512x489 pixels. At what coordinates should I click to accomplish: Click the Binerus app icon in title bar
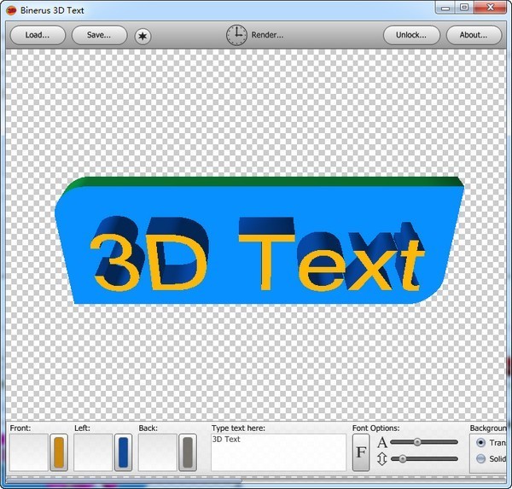click(10, 8)
